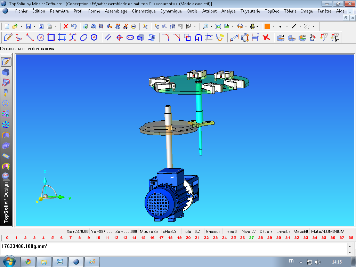Toggle Mode=Sp field in status bar
This screenshot has height=267, width=356.
[148, 231]
